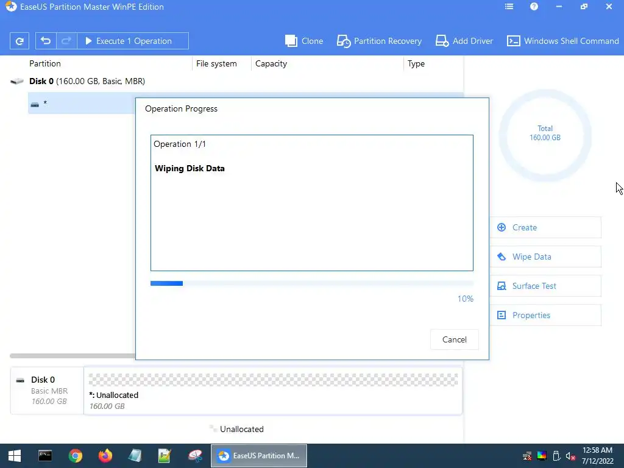Image resolution: width=624 pixels, height=468 pixels.
Task: Click the undo arrow button
Action: (x=46, y=41)
